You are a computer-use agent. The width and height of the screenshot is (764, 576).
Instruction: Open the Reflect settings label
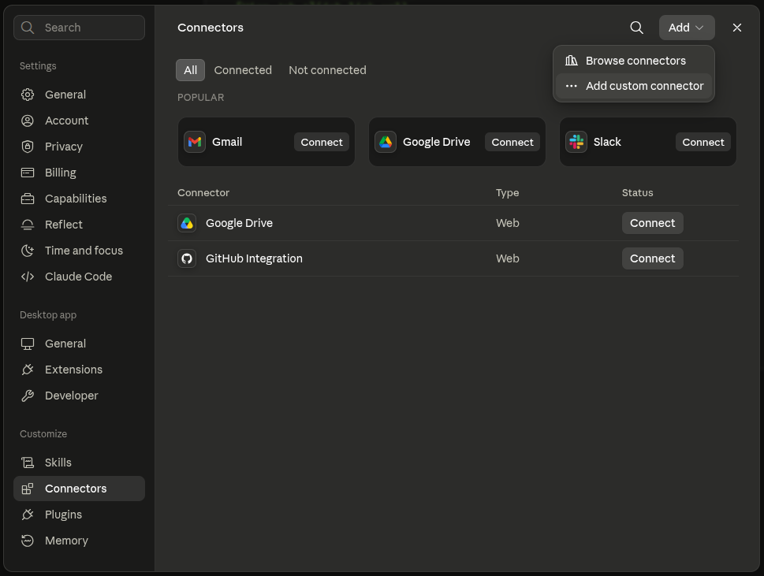click(x=64, y=225)
